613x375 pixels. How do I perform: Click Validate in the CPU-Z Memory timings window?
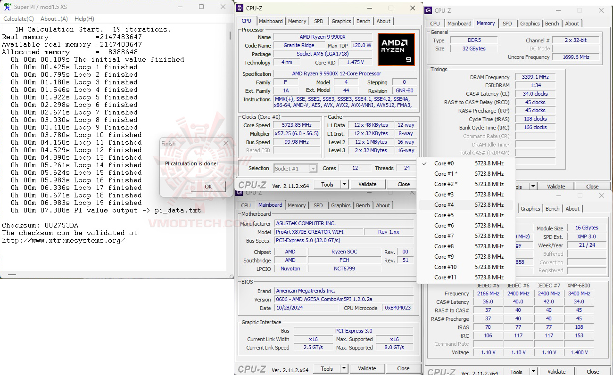coord(556,187)
